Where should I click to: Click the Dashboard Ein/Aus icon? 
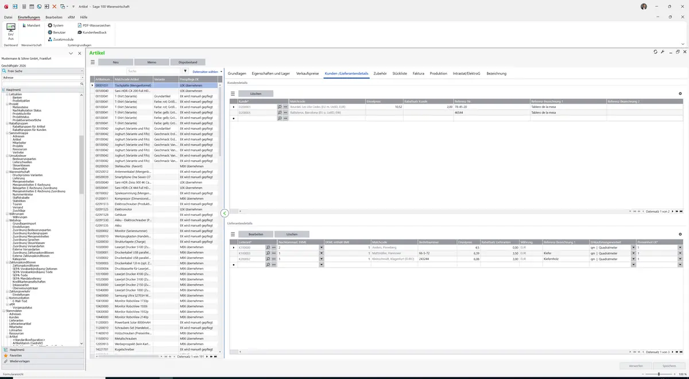(x=10, y=31)
